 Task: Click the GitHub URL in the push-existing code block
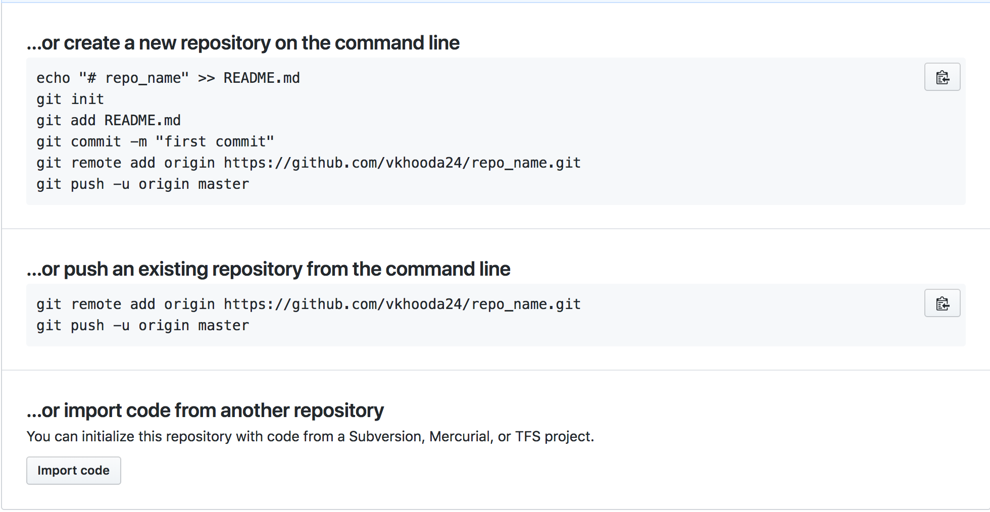[402, 304]
